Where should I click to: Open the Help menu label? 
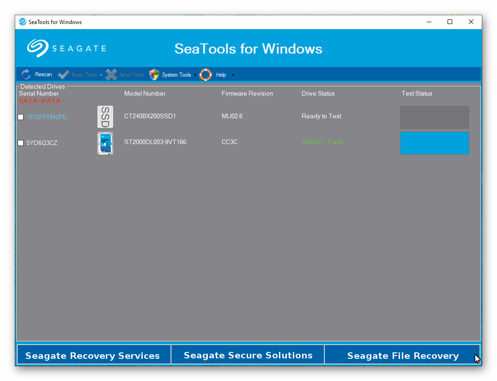pos(221,75)
